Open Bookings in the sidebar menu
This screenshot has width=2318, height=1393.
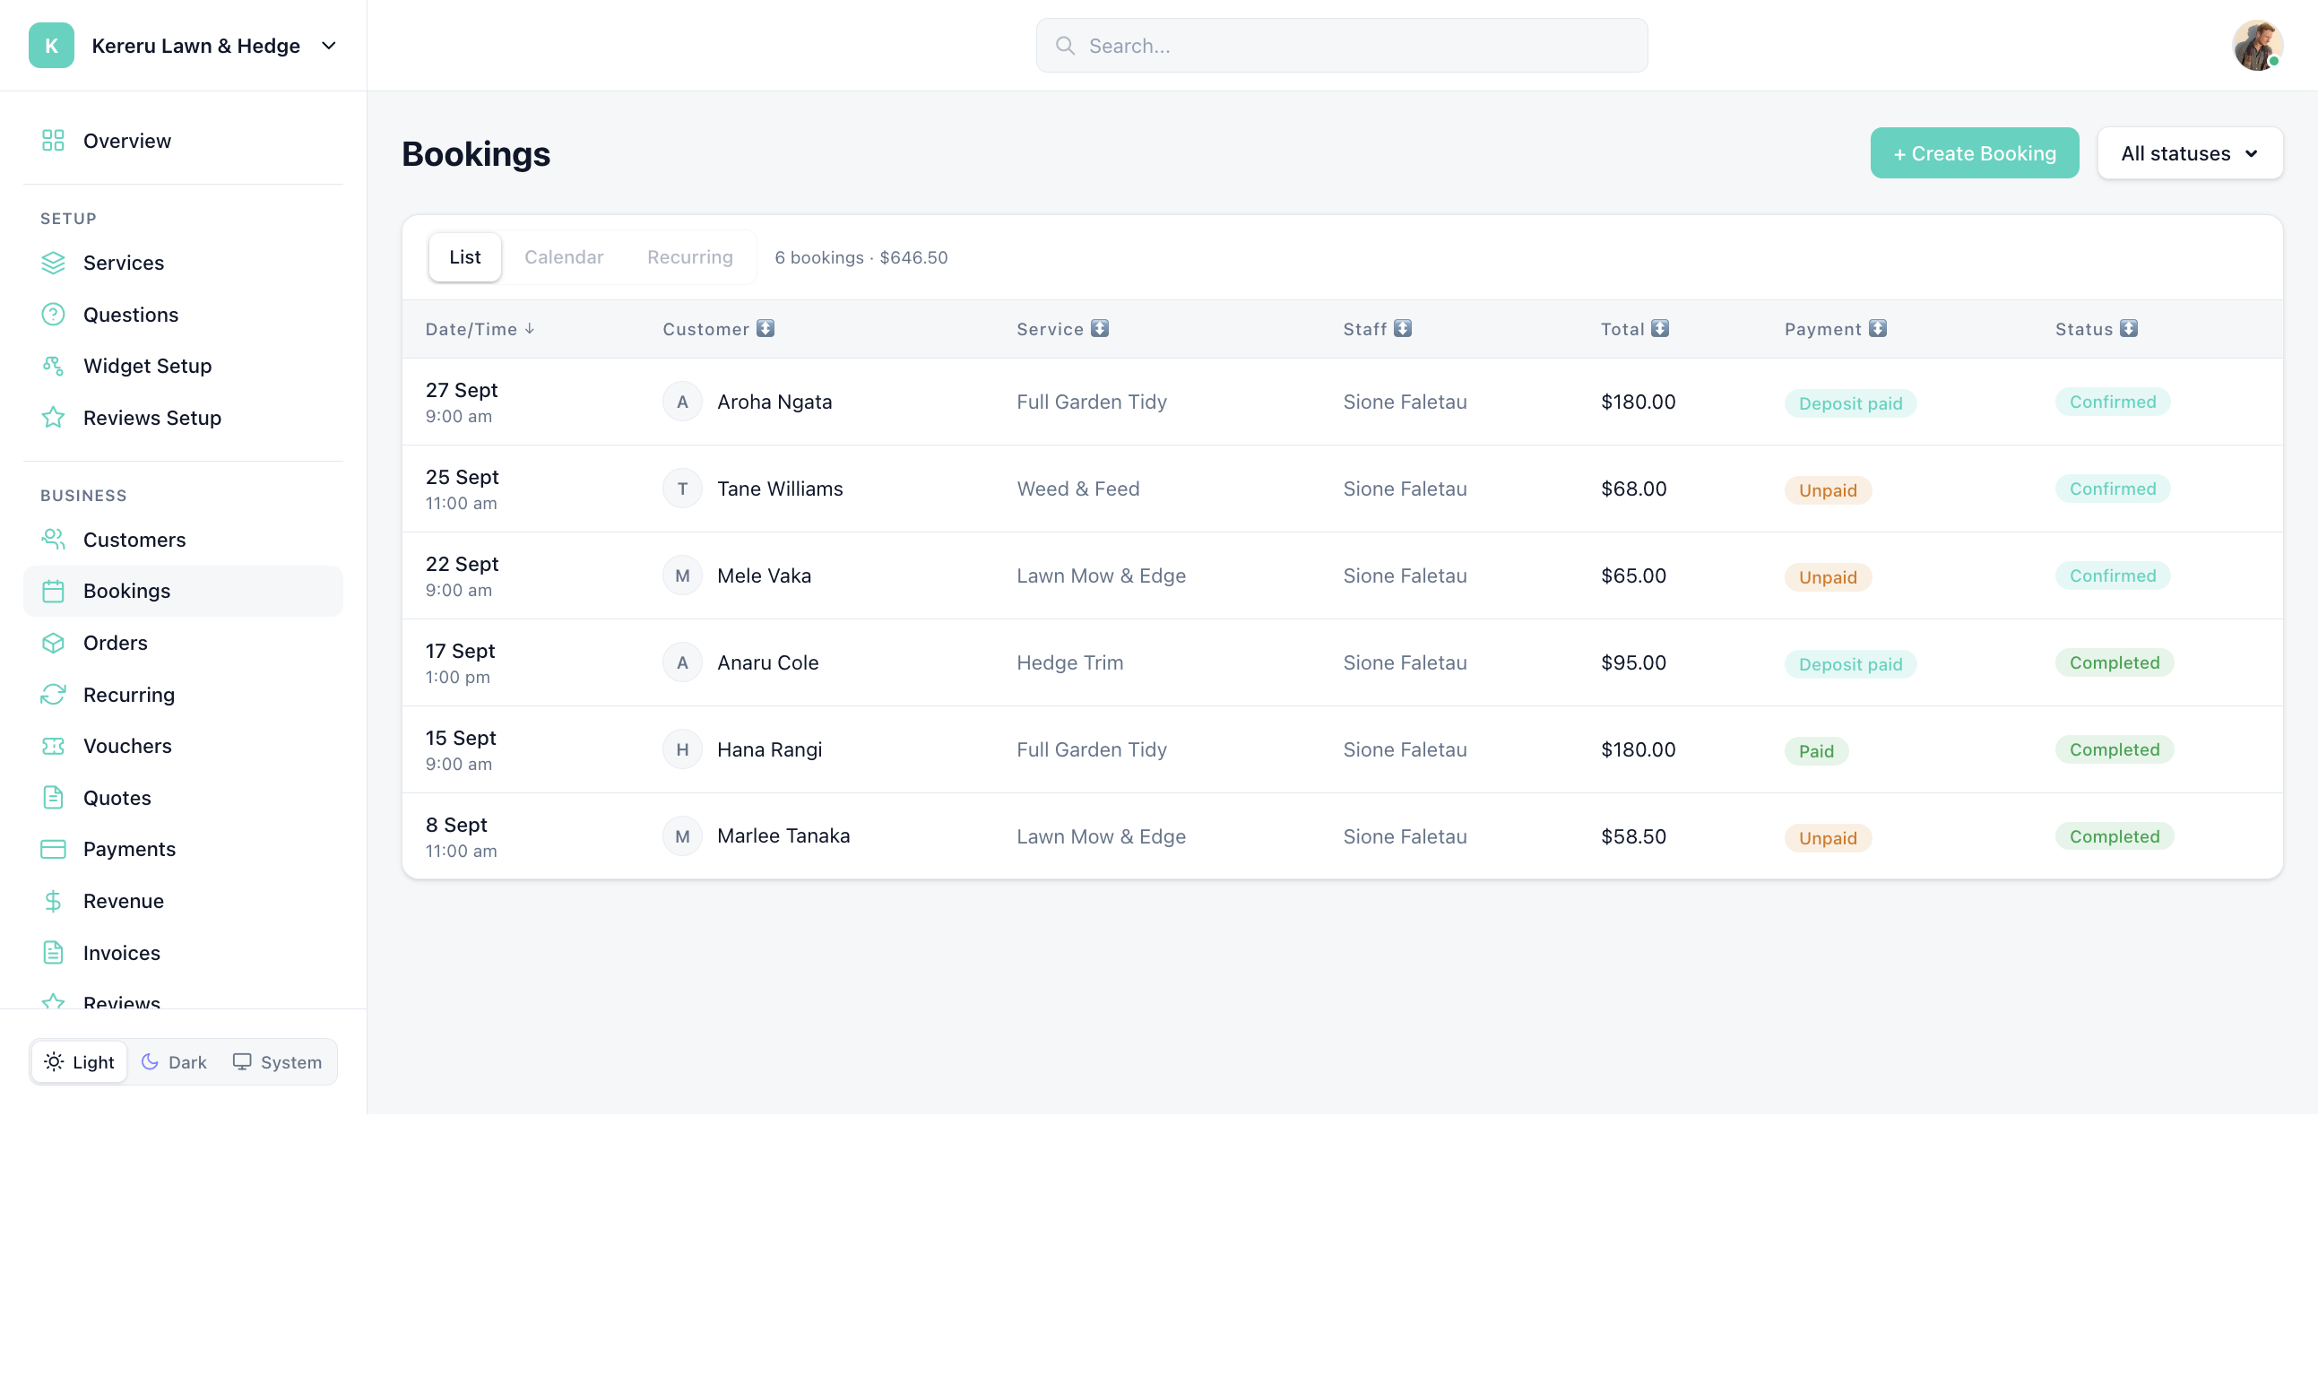pyautogui.click(x=183, y=592)
